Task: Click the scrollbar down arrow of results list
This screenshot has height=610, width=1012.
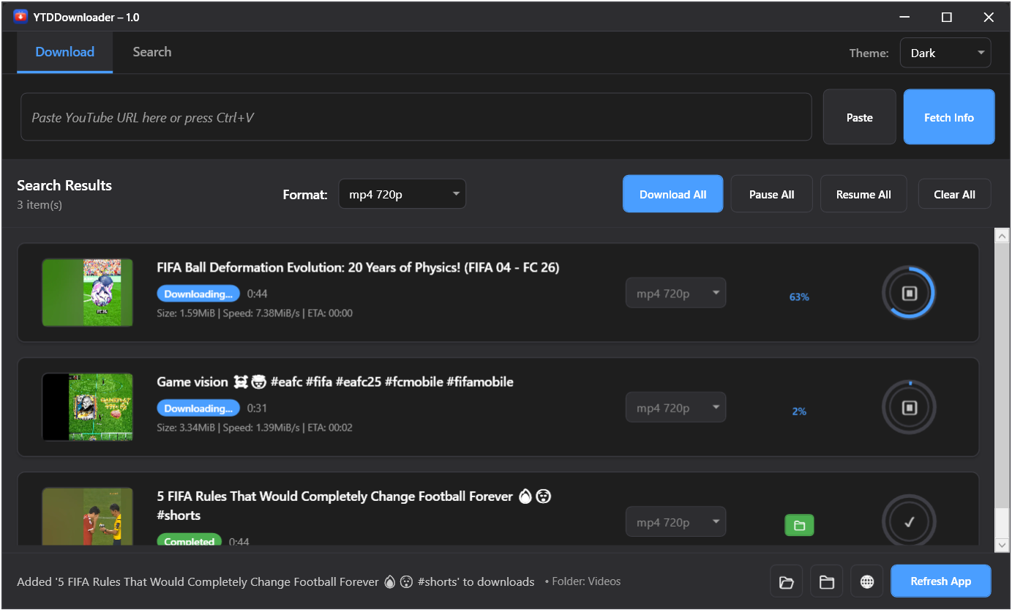Action: pos(1002,544)
